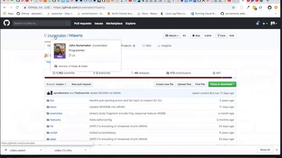282x158 pixels.
Task: Open the 'North Central Aus...' bookmark
Action: (x=120, y=14)
